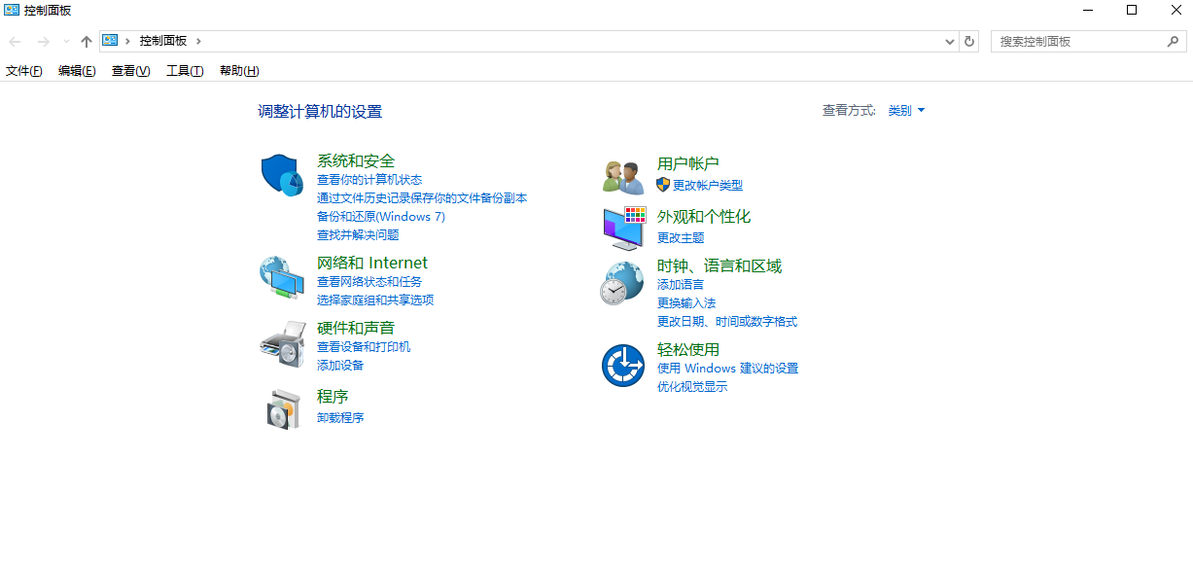1193x565 pixels.
Task: Open the 类别 view mode dropdown
Action: click(906, 110)
